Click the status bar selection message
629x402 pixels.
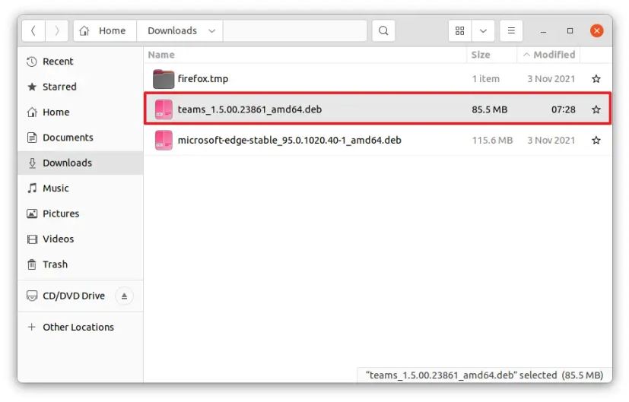[484, 375]
